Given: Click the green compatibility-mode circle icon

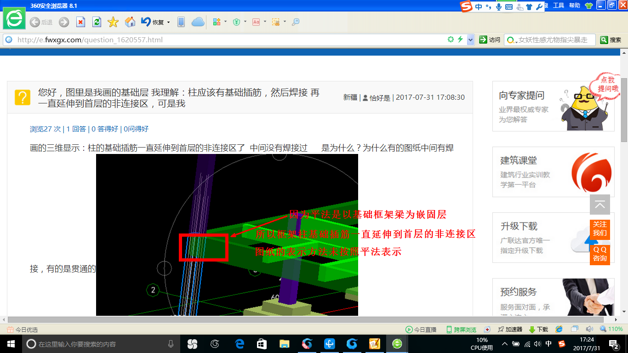Looking at the screenshot, I should point(451,40).
